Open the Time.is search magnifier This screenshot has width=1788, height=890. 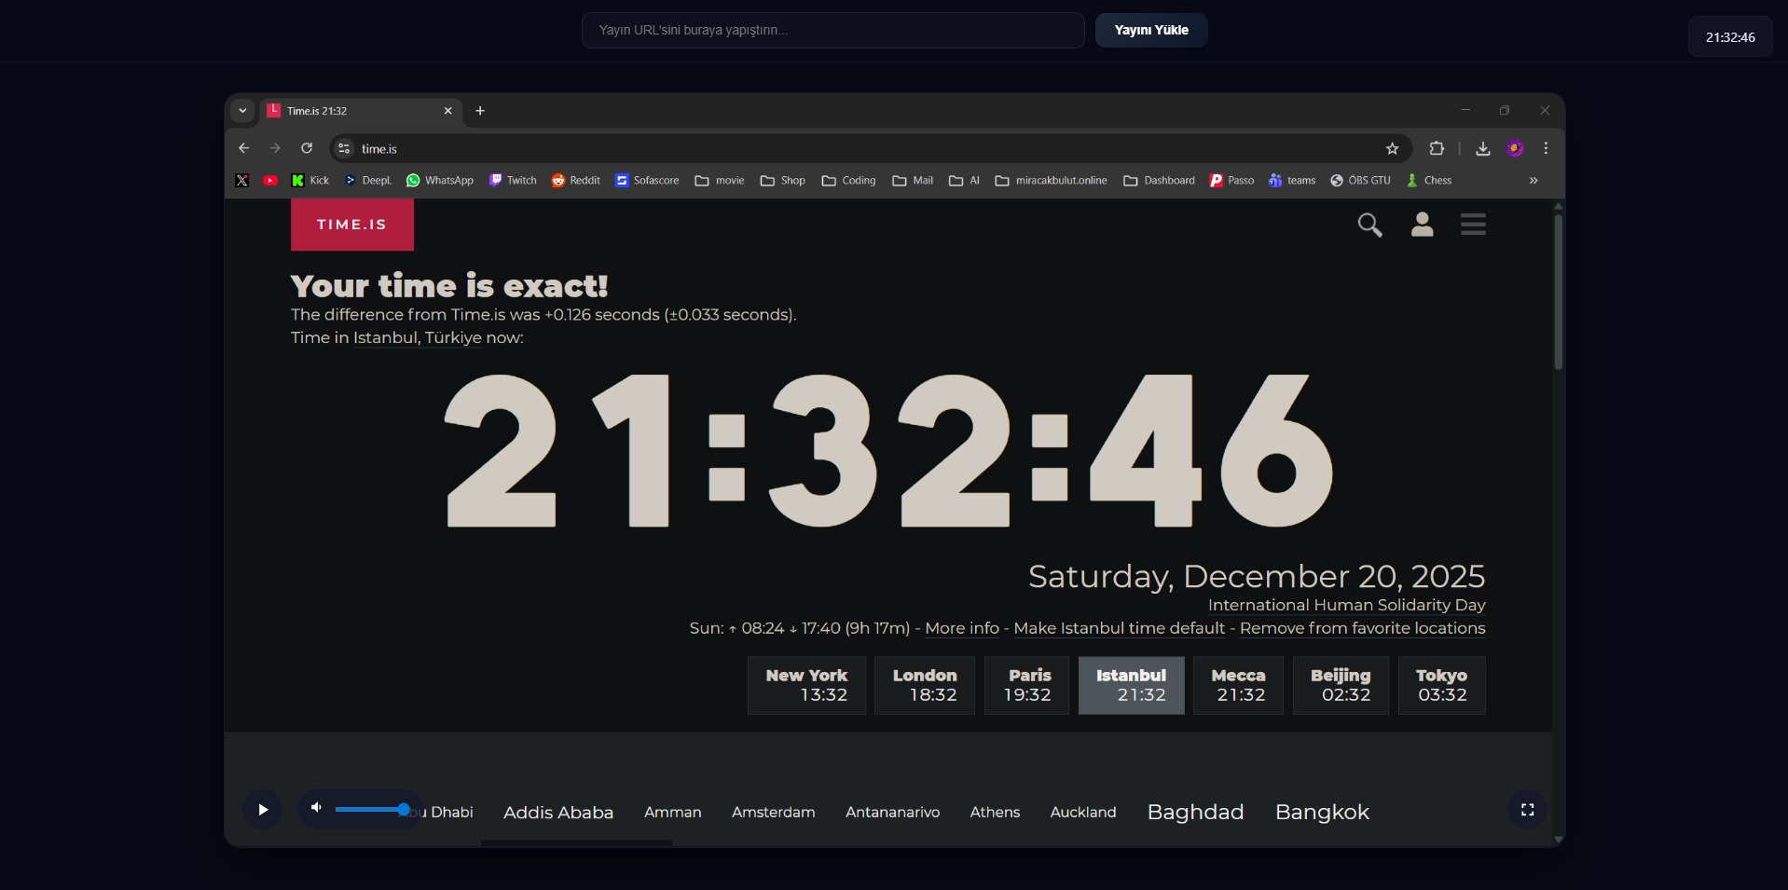tap(1369, 225)
